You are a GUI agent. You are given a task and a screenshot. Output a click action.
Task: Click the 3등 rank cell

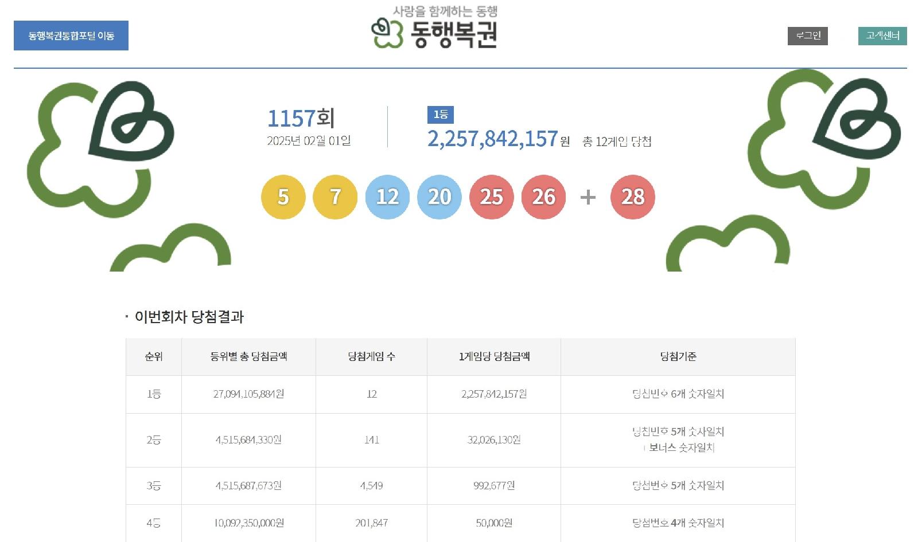point(154,486)
